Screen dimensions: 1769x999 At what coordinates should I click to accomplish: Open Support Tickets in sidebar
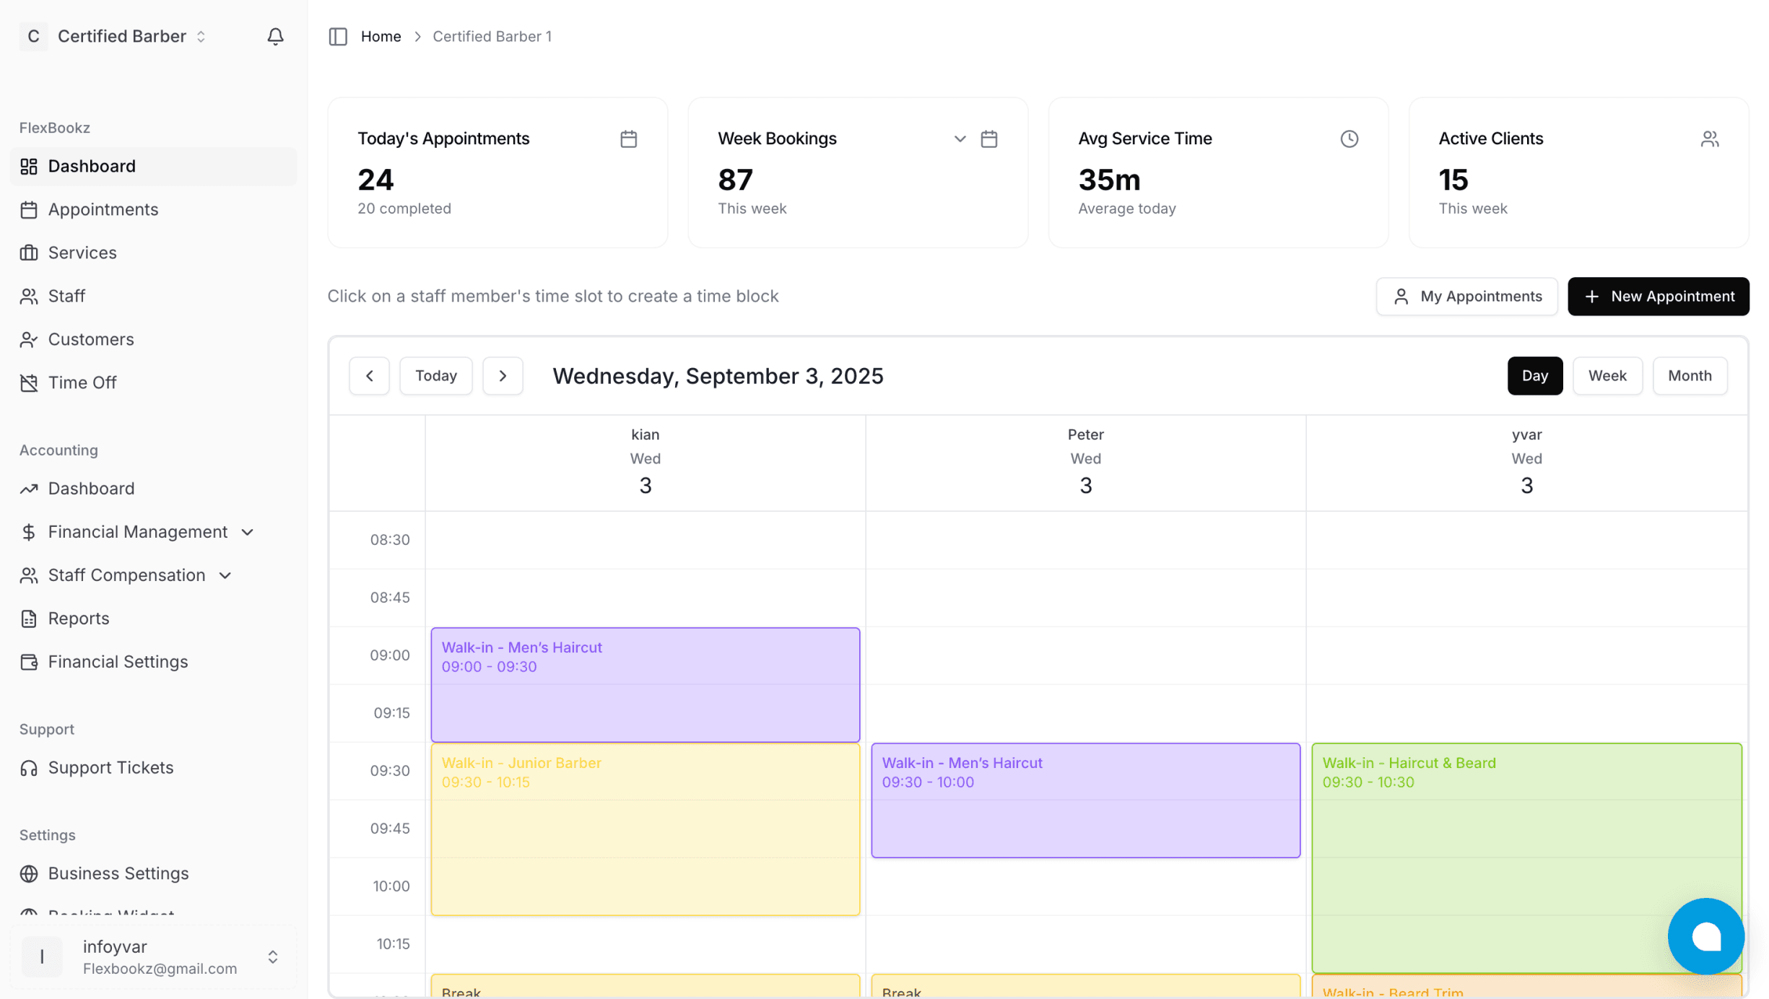tap(110, 767)
